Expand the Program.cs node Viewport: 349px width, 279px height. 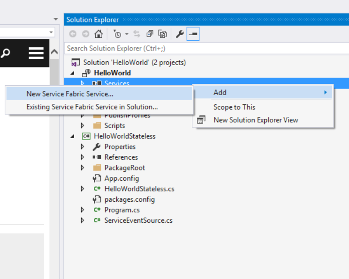(x=83, y=210)
